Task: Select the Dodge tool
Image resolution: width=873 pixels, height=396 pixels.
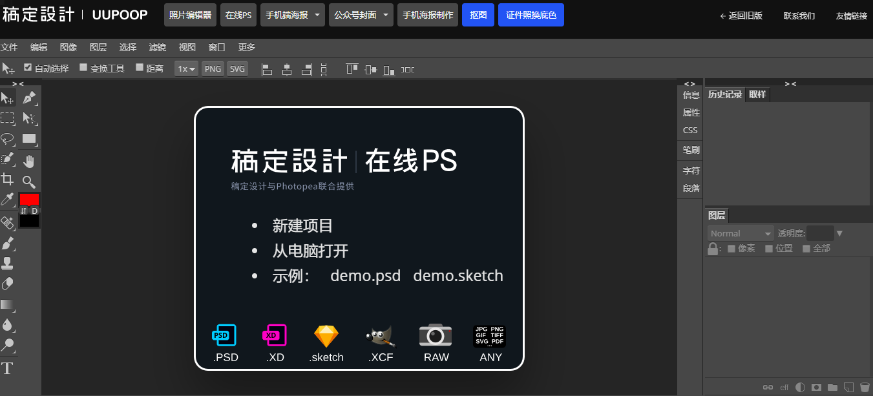Action: pos(8,344)
